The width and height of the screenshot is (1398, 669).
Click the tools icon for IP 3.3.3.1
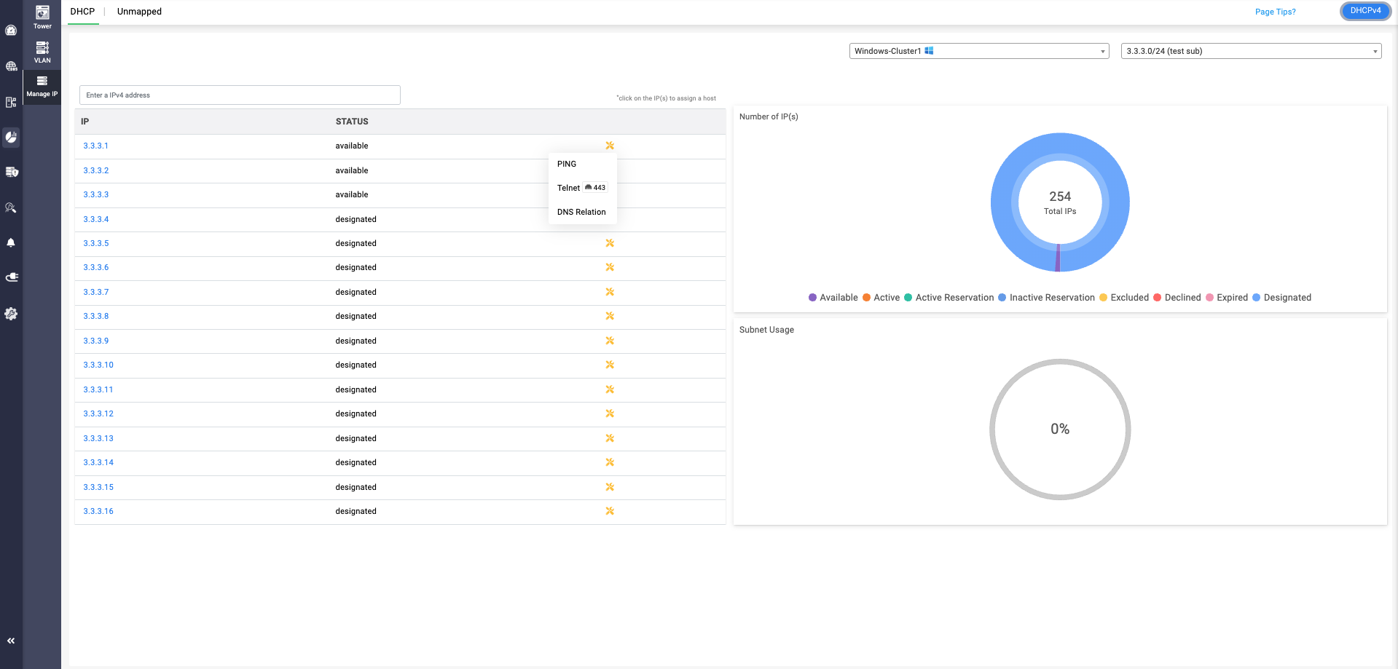coord(610,146)
